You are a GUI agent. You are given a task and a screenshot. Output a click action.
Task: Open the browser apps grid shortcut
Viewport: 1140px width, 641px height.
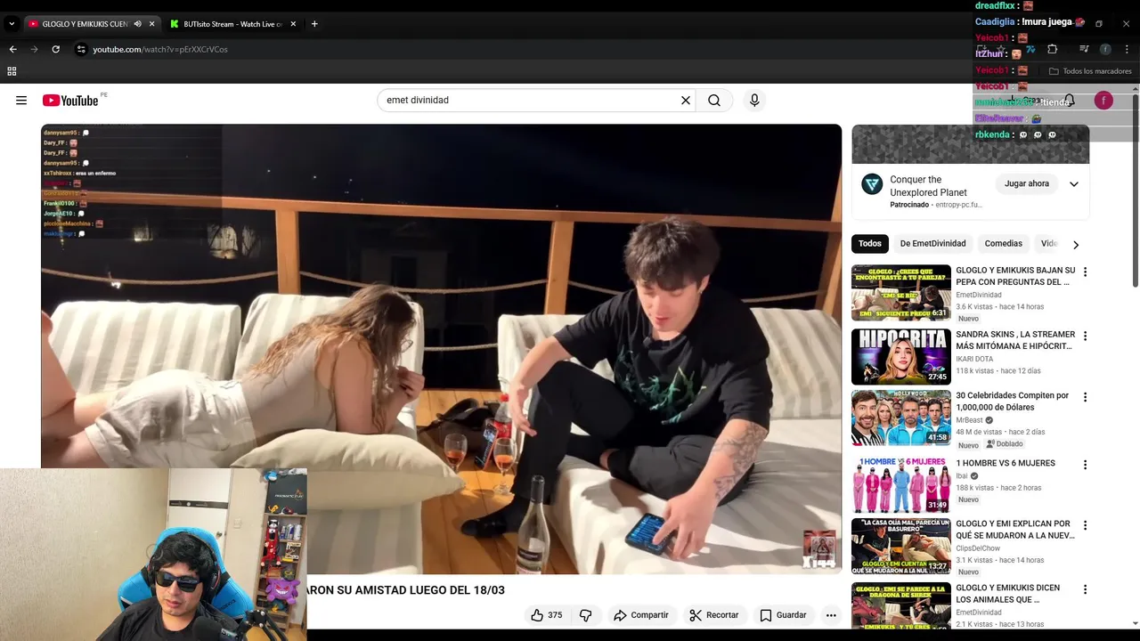click(x=12, y=71)
